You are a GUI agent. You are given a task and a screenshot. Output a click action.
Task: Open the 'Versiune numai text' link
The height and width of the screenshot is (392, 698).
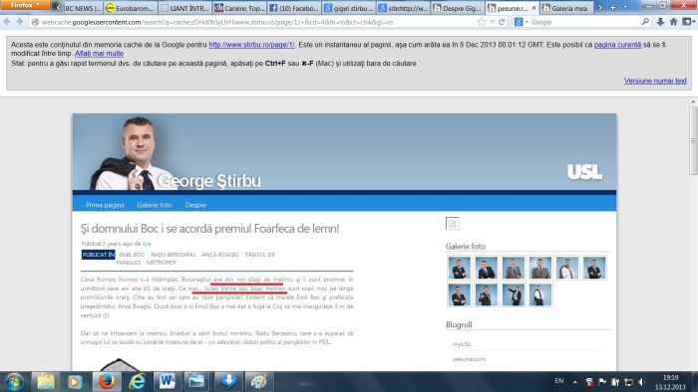tap(655, 81)
